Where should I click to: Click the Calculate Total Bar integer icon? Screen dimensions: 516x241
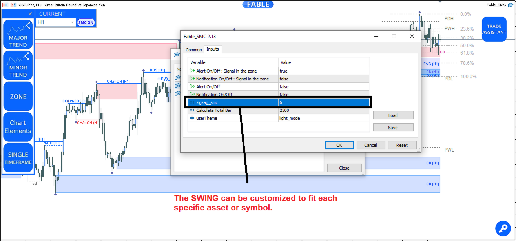click(192, 110)
